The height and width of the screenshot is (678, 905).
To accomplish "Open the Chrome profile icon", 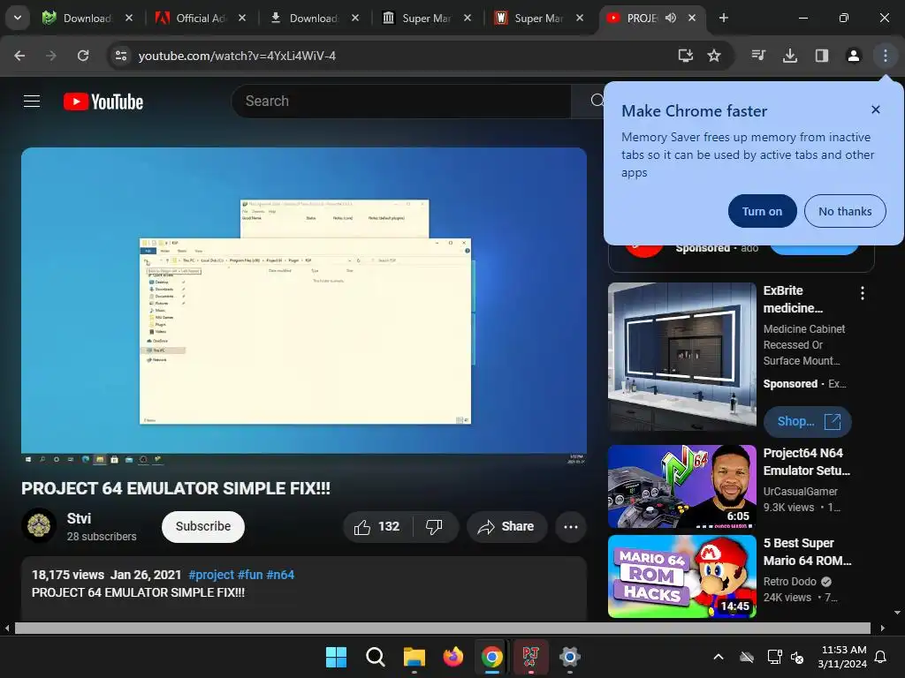I will (853, 56).
